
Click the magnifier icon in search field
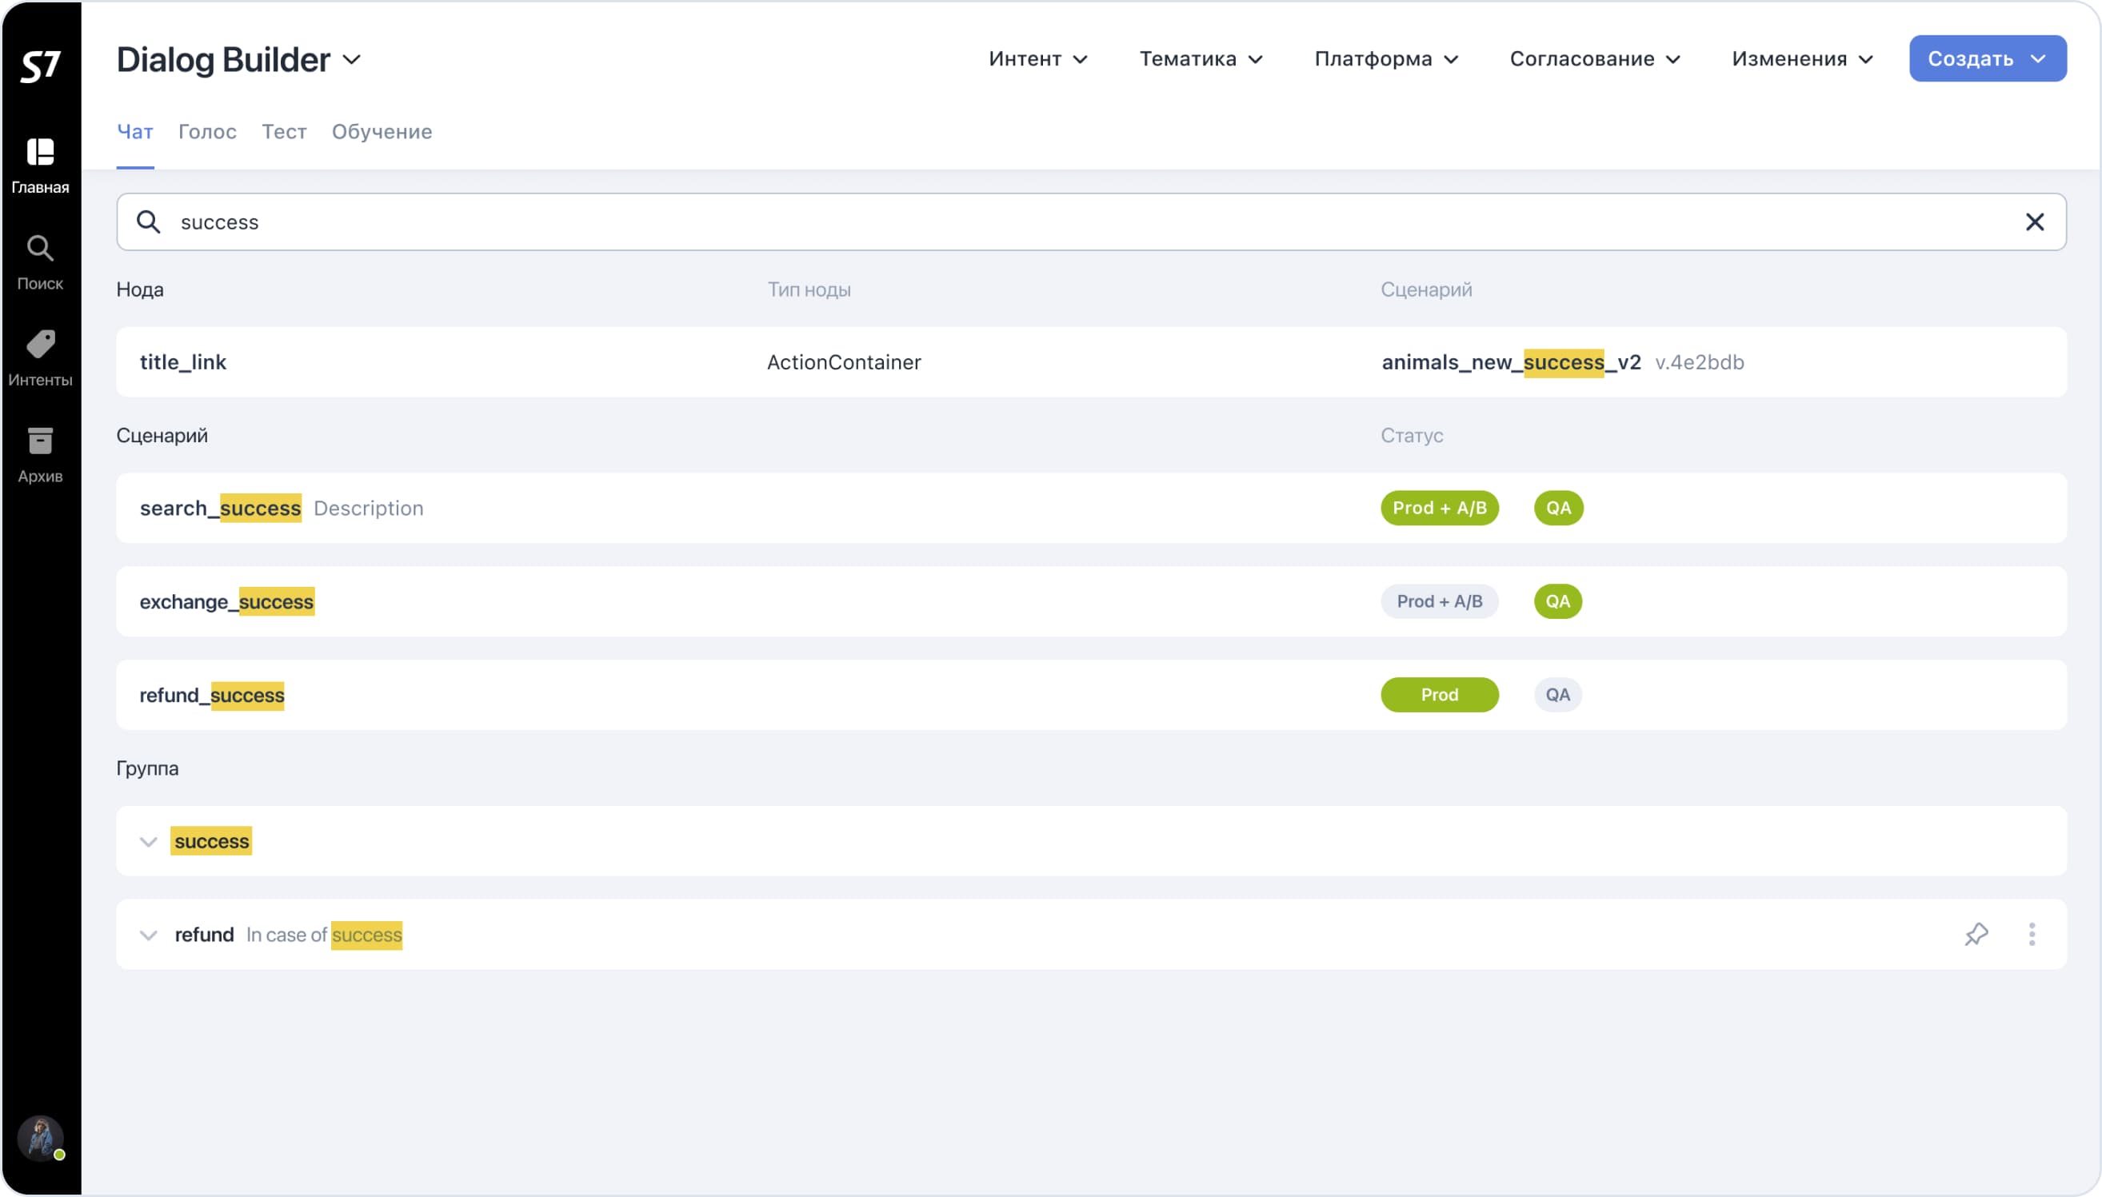point(148,222)
